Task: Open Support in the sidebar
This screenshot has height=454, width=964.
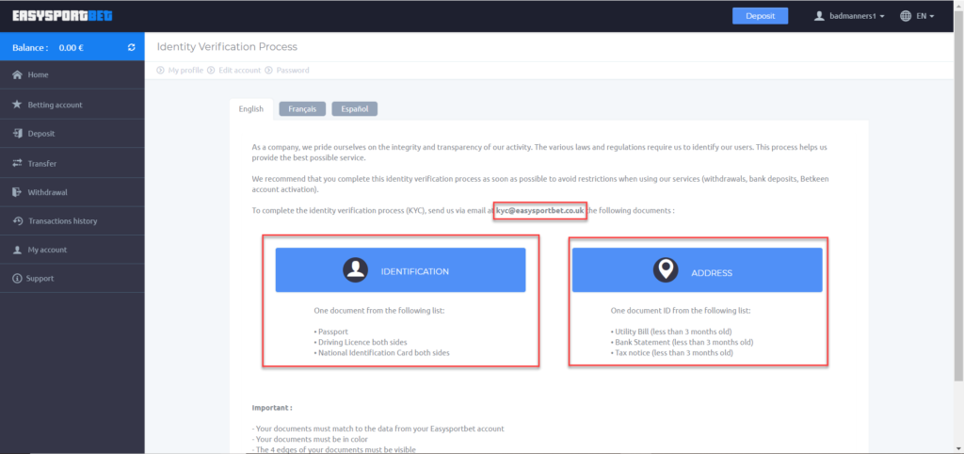Action: tap(72, 279)
